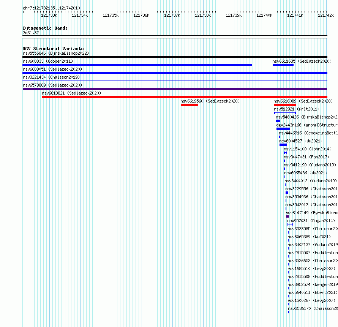
Task: Click the blue bar under nsv608333
Action: coord(137,65)
